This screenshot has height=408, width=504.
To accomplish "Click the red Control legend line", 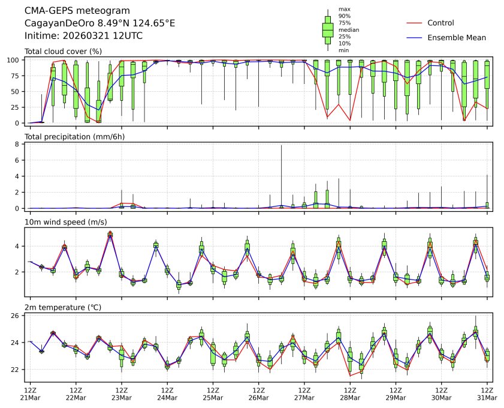I will click(x=415, y=23).
